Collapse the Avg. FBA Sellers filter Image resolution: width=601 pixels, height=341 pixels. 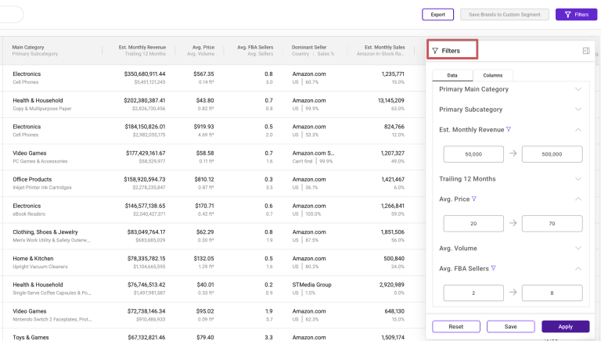click(578, 268)
